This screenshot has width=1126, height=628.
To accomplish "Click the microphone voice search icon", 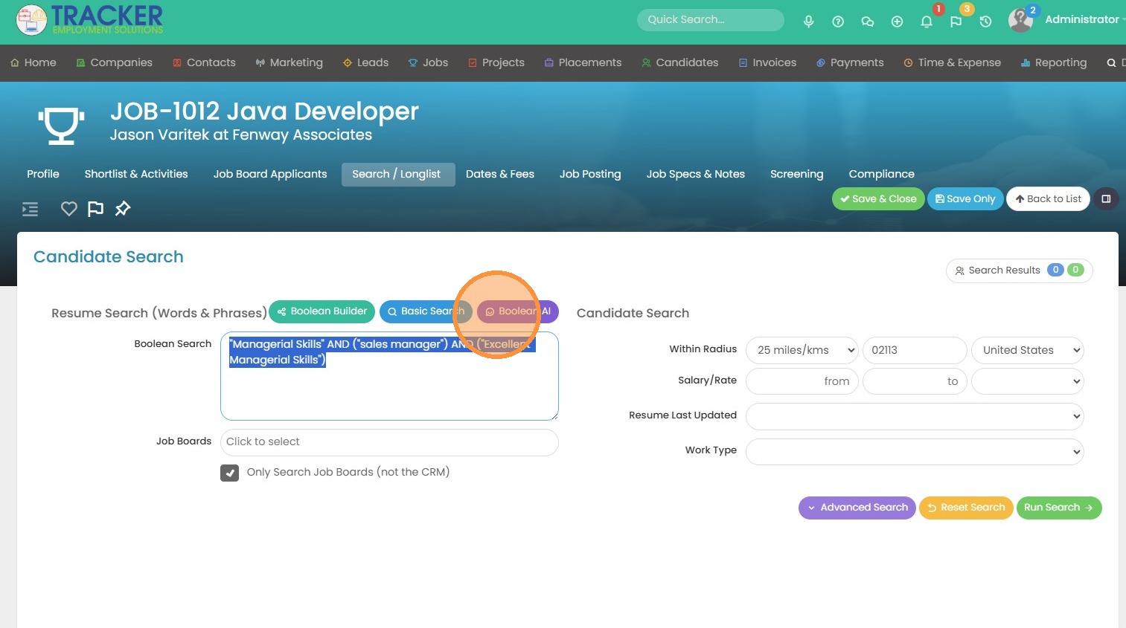I will 808,22.
